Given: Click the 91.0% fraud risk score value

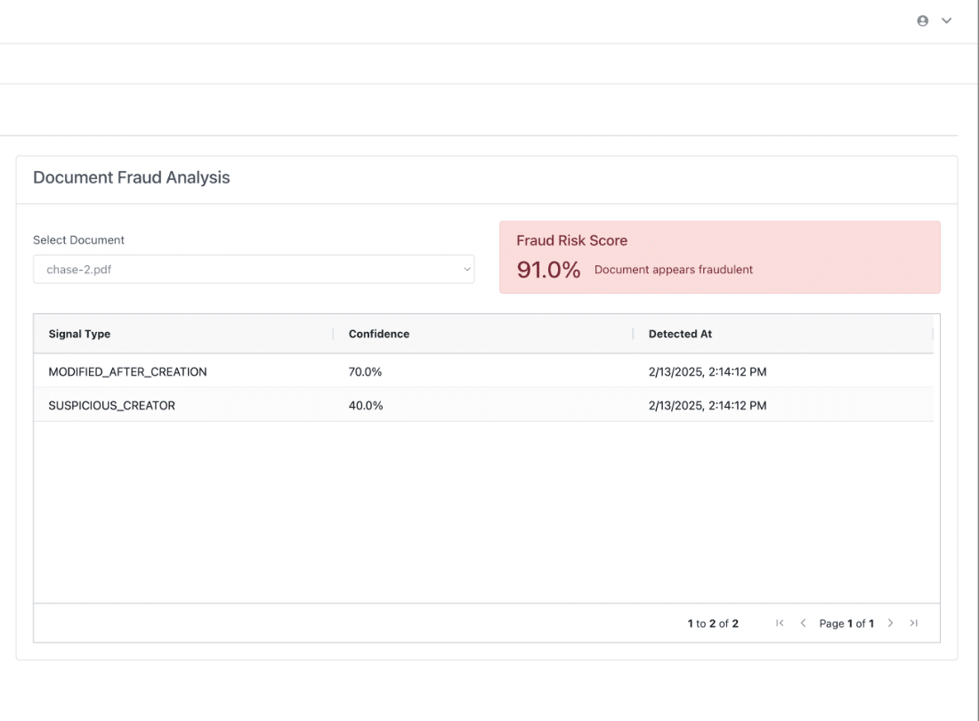Looking at the screenshot, I should click(x=548, y=270).
